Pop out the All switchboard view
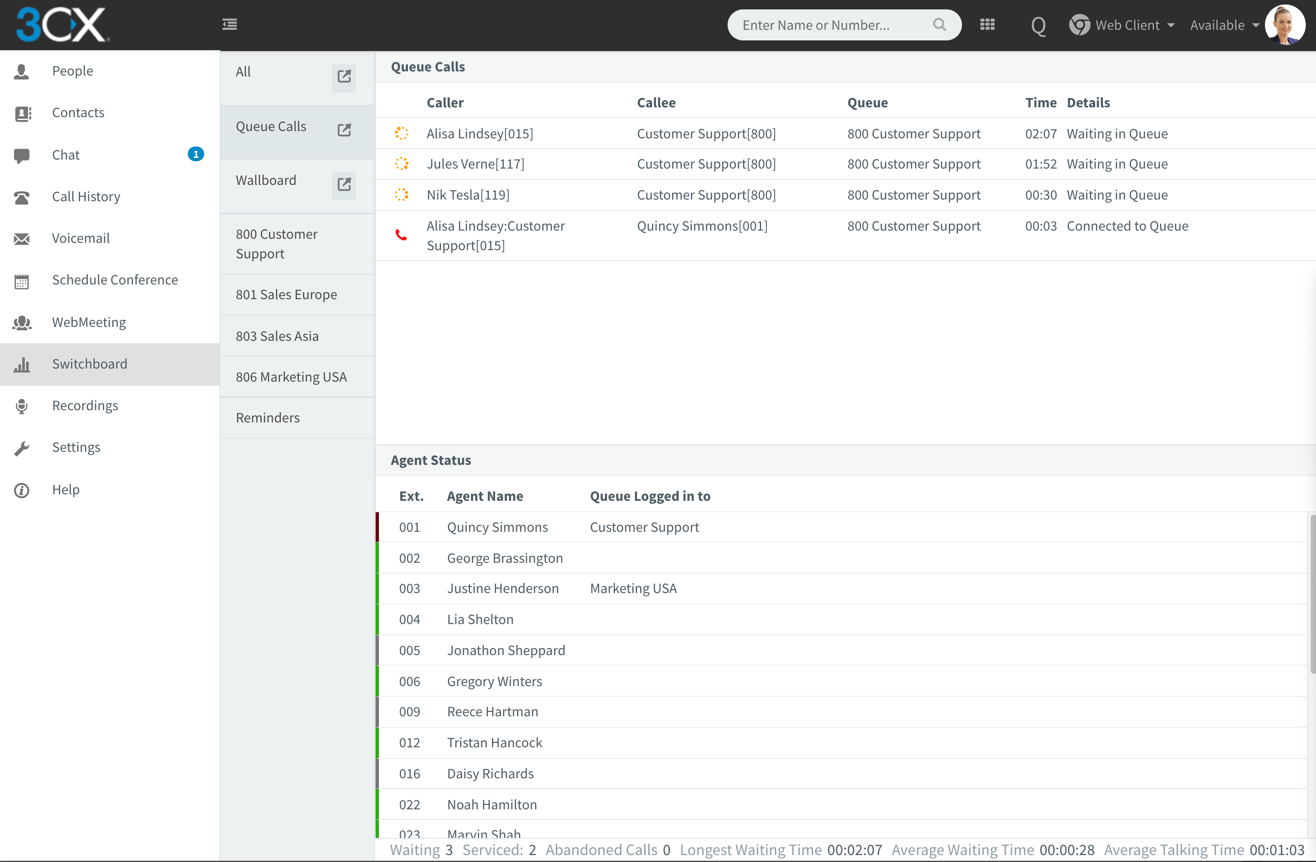The width and height of the screenshot is (1316, 862). [344, 77]
